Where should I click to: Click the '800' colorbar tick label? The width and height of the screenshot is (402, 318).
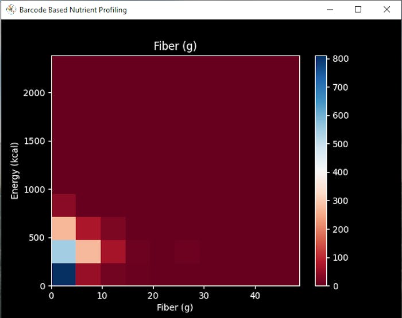[341, 59]
